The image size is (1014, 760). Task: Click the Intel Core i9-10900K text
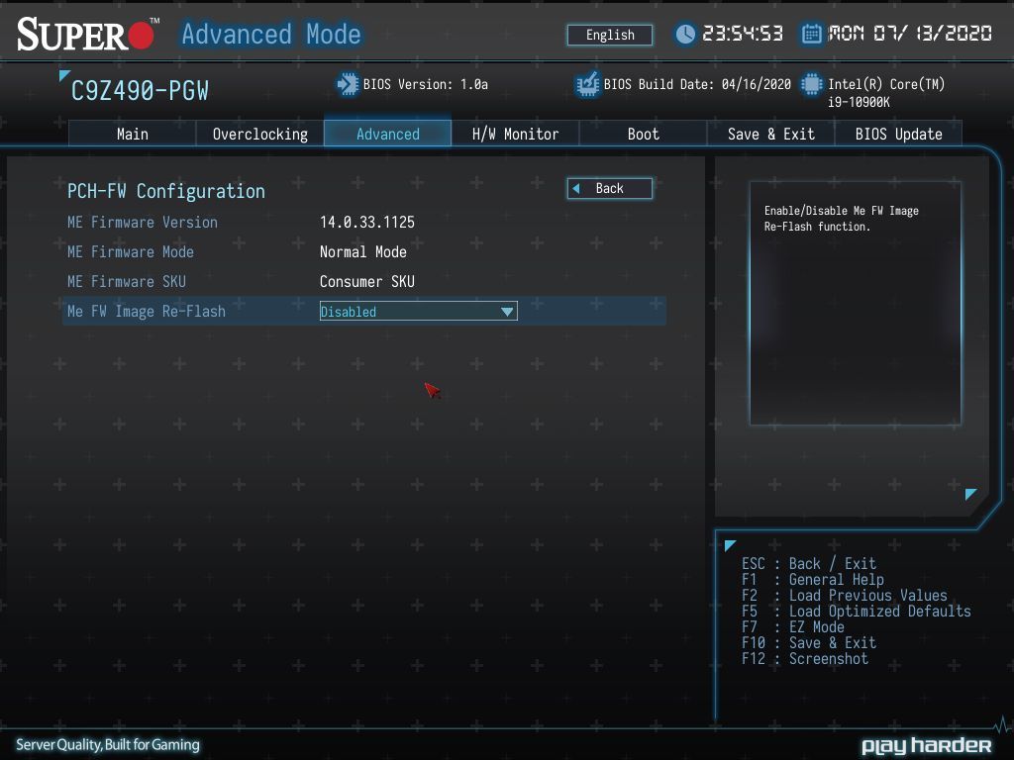pos(886,92)
